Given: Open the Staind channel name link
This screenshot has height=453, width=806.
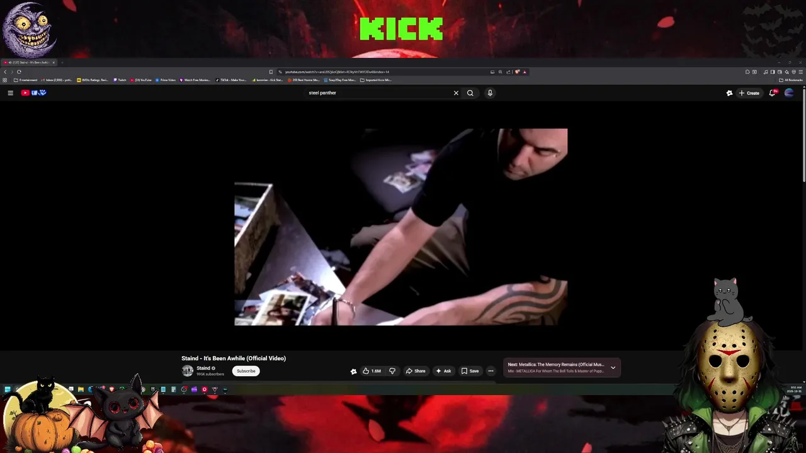Looking at the screenshot, I should 203,368.
